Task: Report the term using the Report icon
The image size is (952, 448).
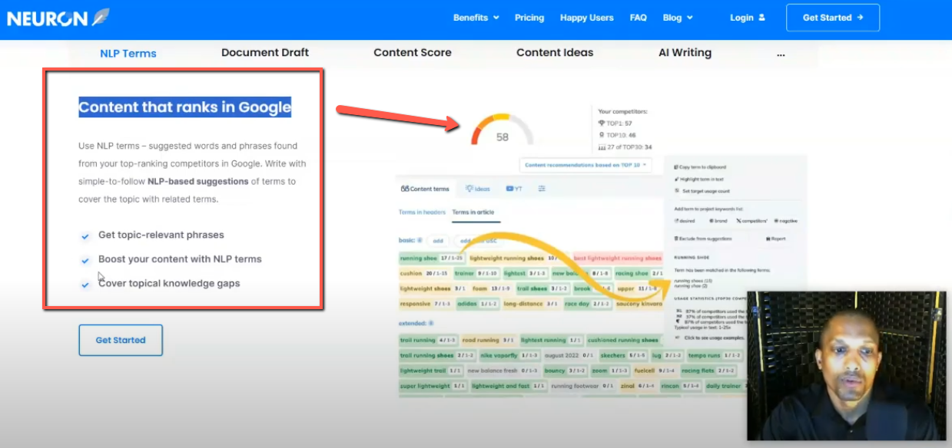Action: click(768, 239)
